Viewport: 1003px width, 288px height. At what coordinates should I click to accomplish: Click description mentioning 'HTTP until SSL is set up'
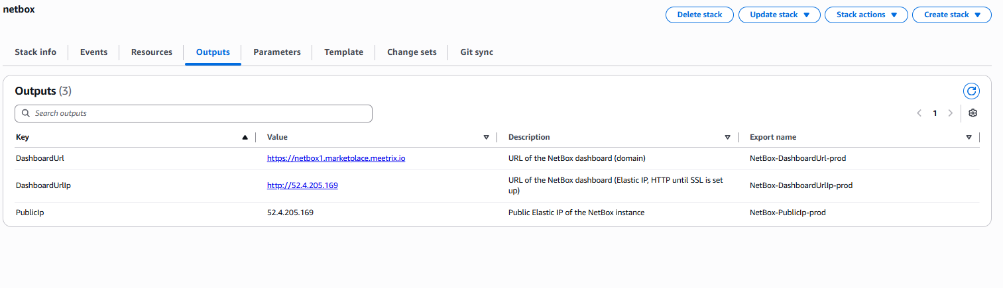[615, 185]
